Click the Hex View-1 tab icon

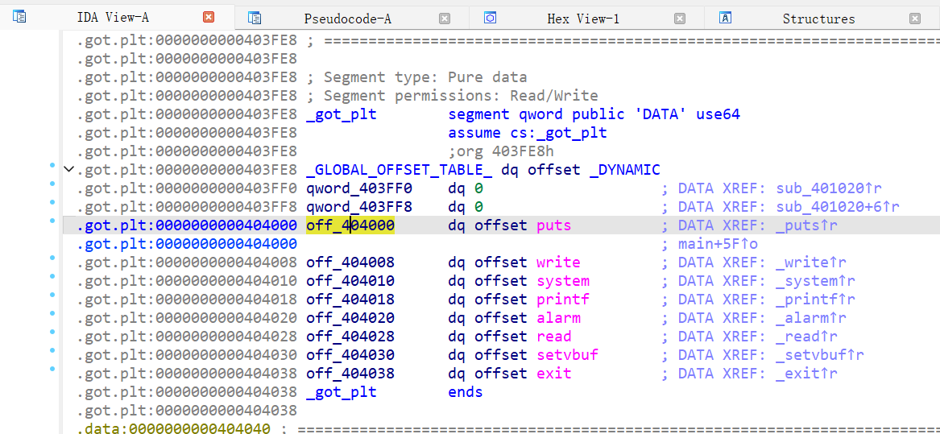pos(490,18)
